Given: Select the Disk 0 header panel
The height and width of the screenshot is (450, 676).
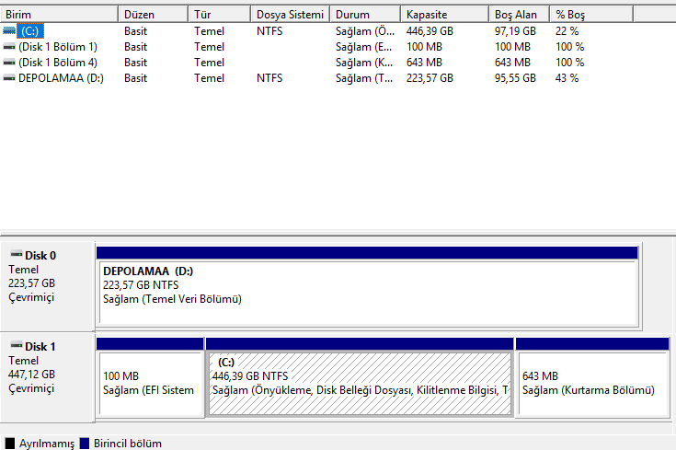Looking at the screenshot, I should coord(48,286).
